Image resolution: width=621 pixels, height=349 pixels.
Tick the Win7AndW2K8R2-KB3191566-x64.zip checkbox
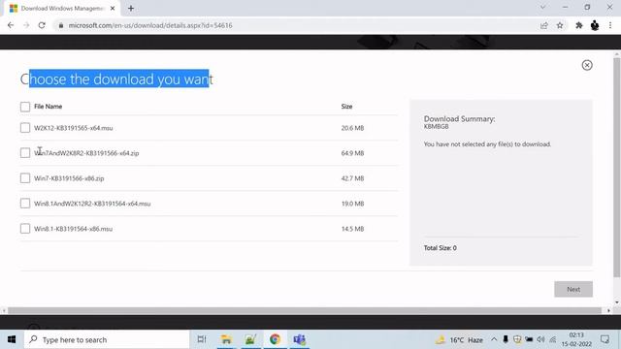tap(25, 153)
